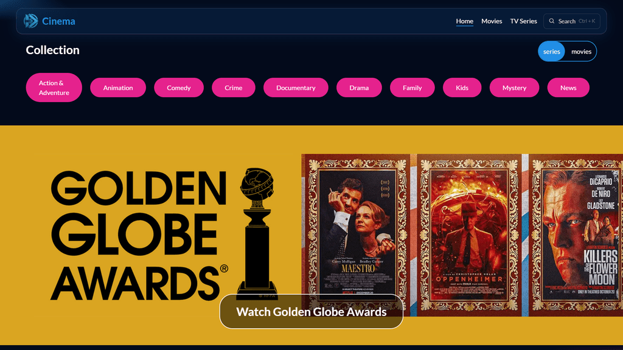
Task: Open the Cinema brand name link
Action: [58, 21]
